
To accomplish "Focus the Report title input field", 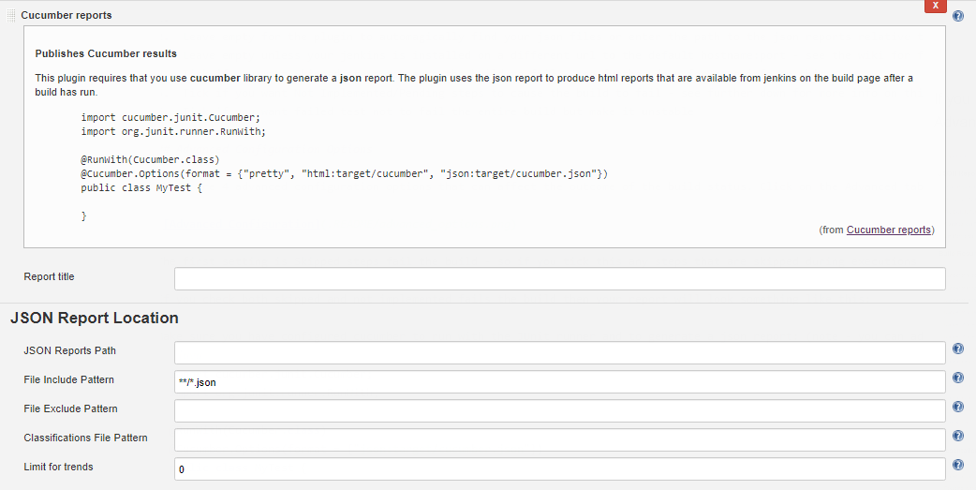I will pos(559,278).
